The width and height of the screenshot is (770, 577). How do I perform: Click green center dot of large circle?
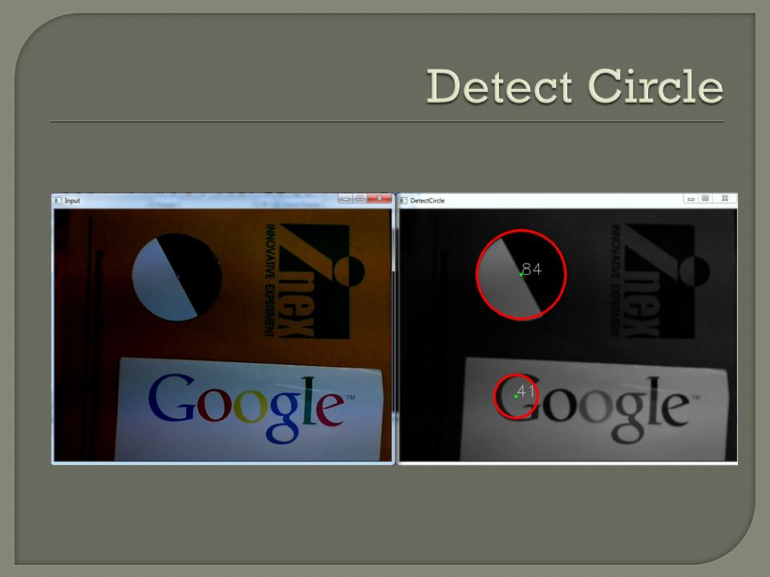(521, 275)
